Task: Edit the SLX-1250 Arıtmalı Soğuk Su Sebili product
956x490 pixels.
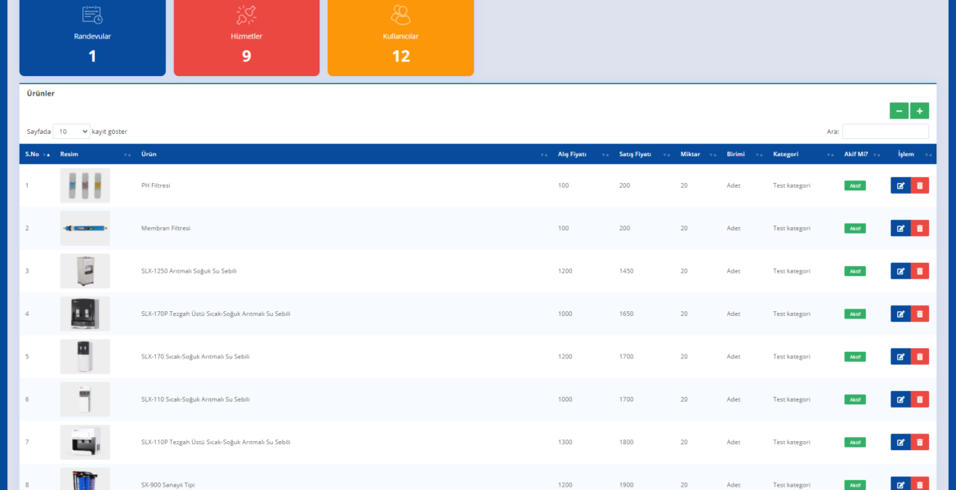Action: (900, 271)
